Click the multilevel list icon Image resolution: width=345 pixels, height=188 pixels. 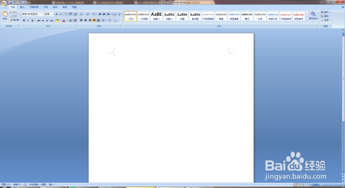tap(94, 14)
